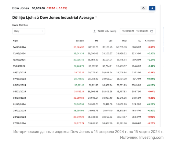Image resolution: width=173 pixels, height=143 pixels.
Task: Click the Khung Thời Gian label
Action: coord(20,25)
